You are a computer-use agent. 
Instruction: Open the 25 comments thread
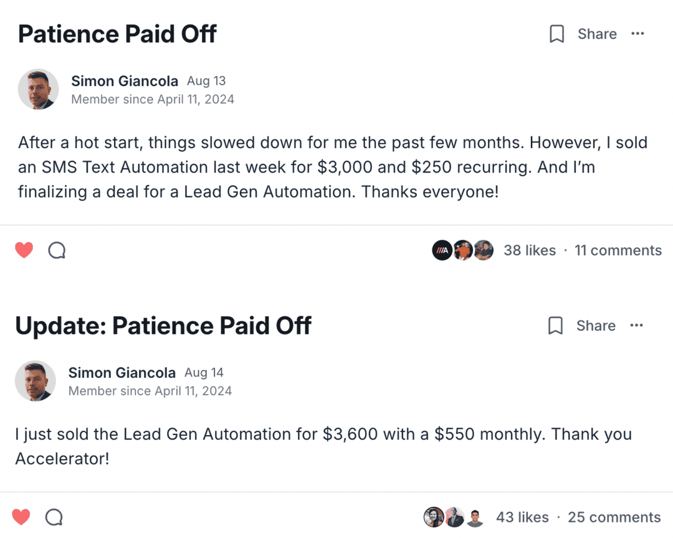[x=614, y=517]
